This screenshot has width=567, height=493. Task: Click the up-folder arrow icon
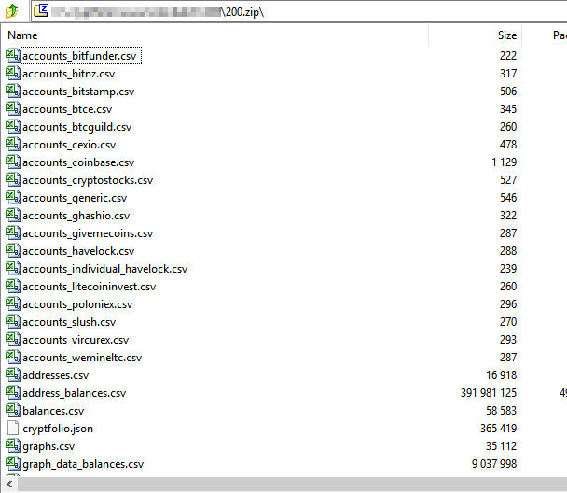(13, 12)
